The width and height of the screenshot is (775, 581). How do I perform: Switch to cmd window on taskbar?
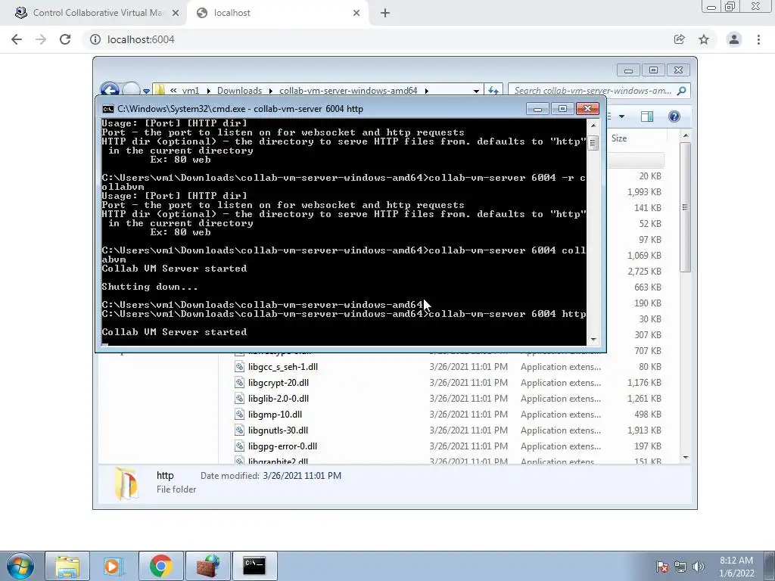pos(255,566)
